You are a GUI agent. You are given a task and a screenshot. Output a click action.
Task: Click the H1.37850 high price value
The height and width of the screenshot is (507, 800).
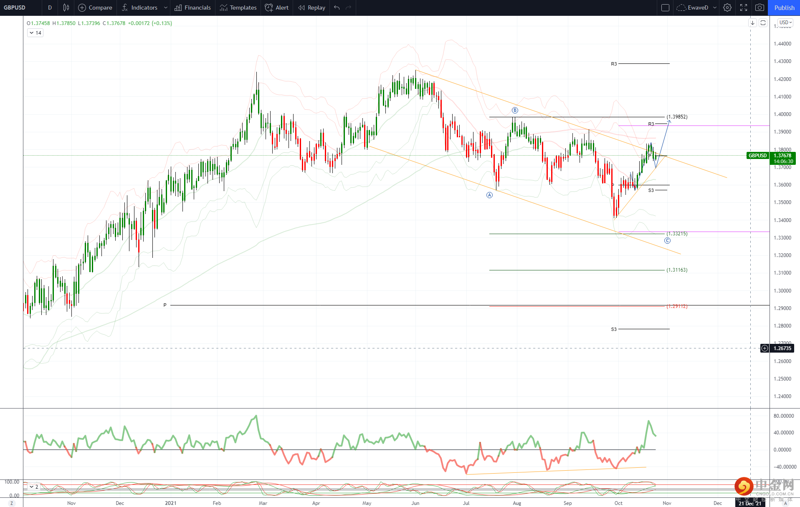click(x=64, y=23)
